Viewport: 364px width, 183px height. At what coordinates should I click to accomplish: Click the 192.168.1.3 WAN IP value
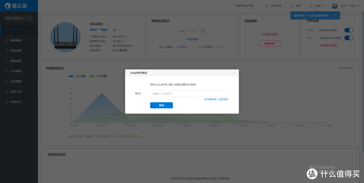(x=120, y=37)
